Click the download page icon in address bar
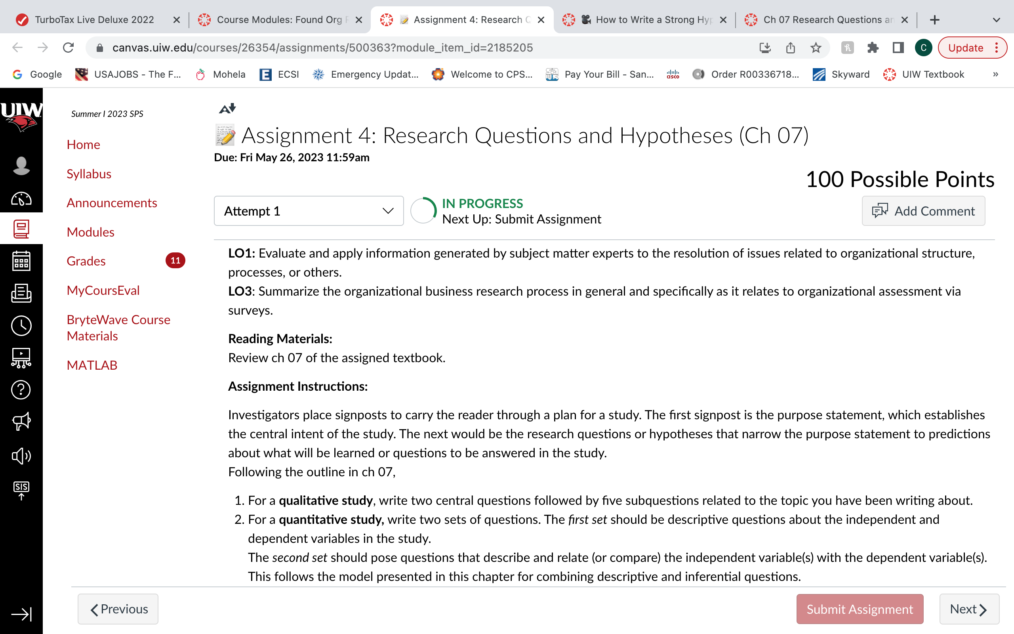The width and height of the screenshot is (1014, 634). 765,48
